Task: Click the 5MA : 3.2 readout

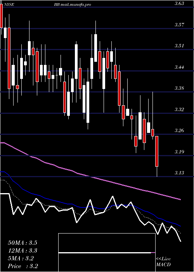Action: click(21, 258)
